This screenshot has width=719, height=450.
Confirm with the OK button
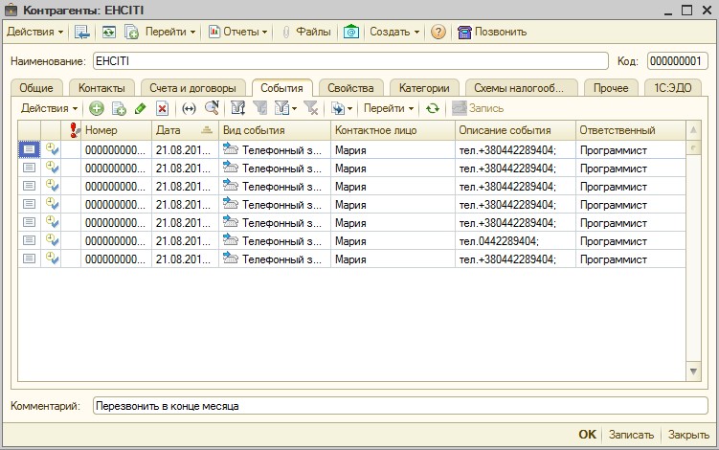(588, 435)
